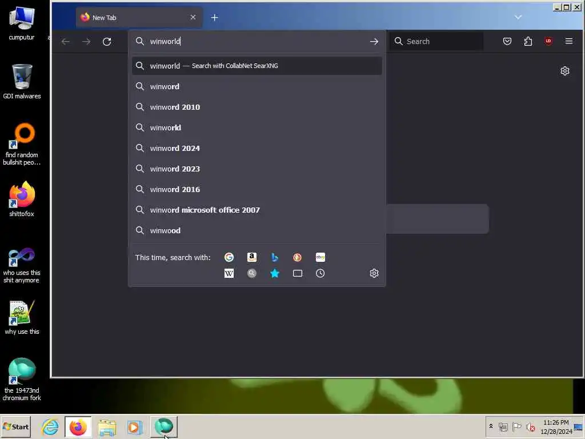Open the 'why use this' Notepad++ shortcut
This screenshot has height=439, width=585.
[22, 317]
